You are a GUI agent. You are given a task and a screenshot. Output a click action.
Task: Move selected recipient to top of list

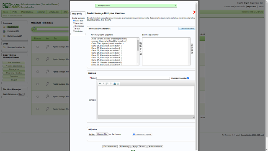pyautogui.click(x=192, y=45)
